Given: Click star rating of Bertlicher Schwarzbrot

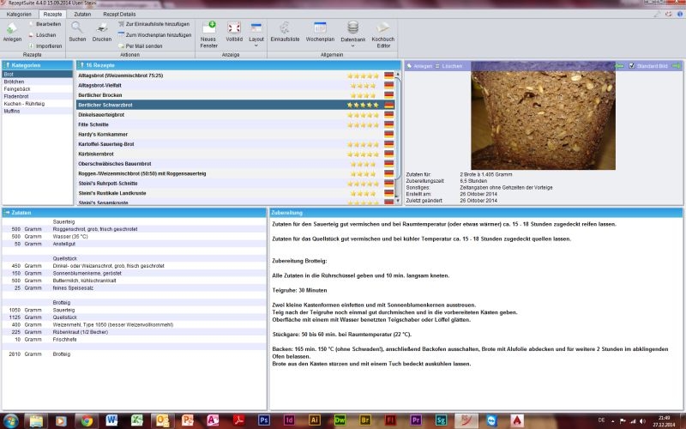Looking at the screenshot, I should [363, 105].
